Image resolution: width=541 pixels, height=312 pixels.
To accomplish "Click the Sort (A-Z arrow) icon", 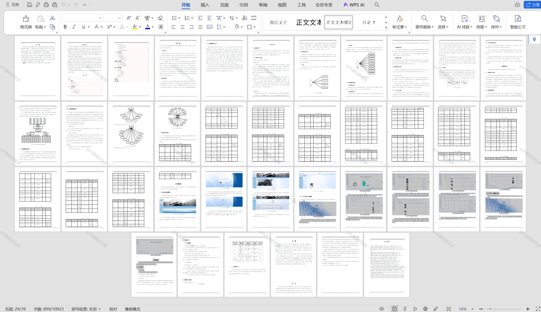I will coord(245,18).
